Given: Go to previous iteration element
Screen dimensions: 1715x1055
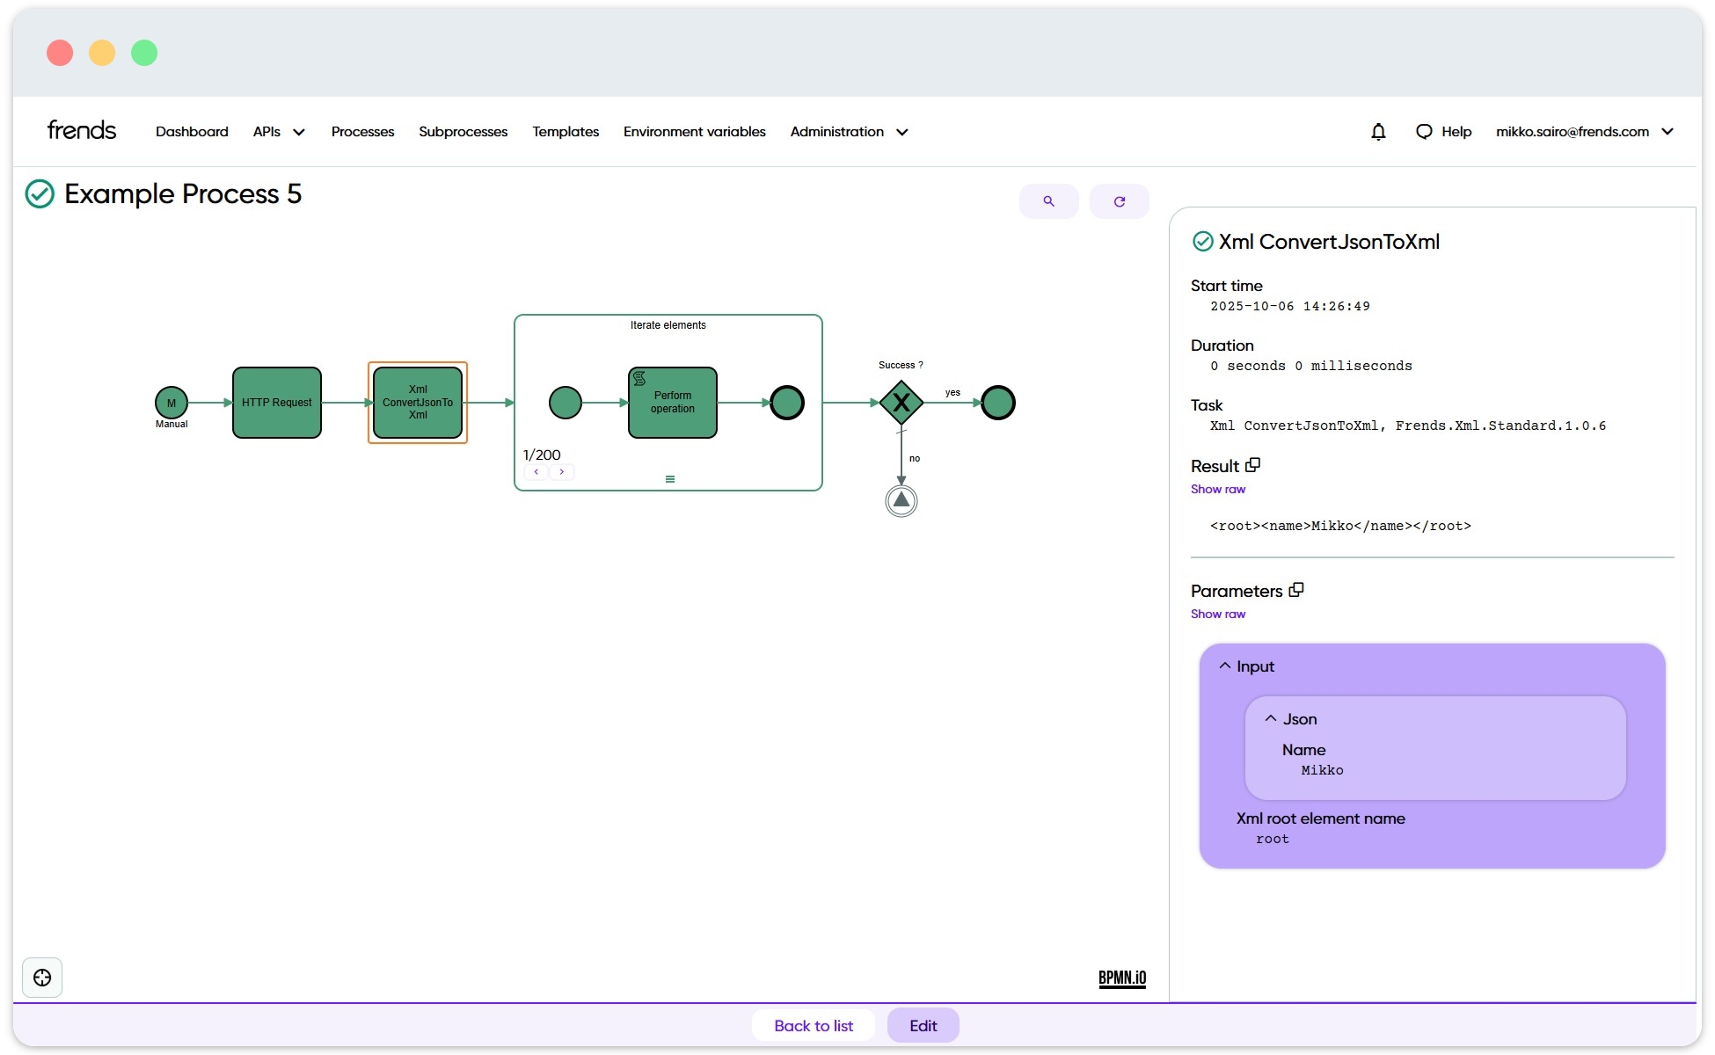Looking at the screenshot, I should click(x=536, y=472).
